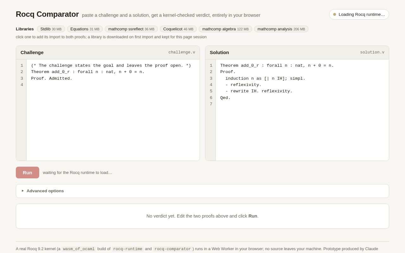405x253 pixels.
Task: Add the Equations library import
Action: coord(85,29)
